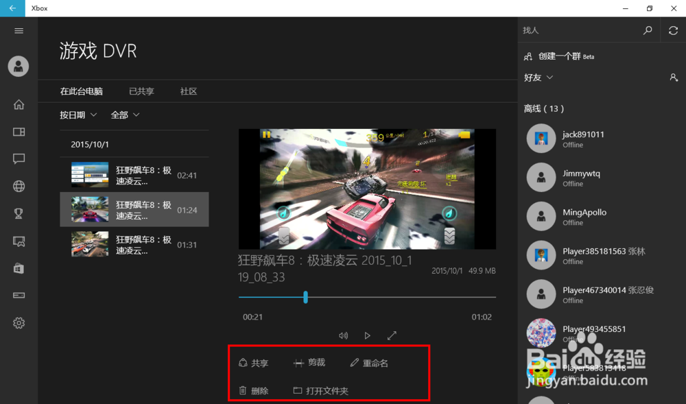Open the Home icon in sidebar
Viewport: 686px width, 404px height.
point(19,104)
